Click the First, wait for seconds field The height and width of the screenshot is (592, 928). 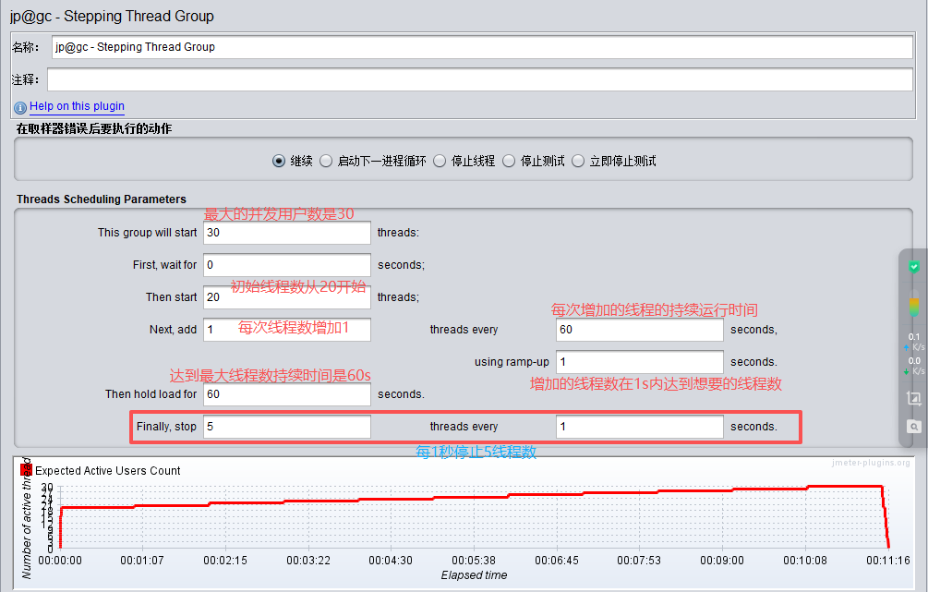(x=286, y=265)
